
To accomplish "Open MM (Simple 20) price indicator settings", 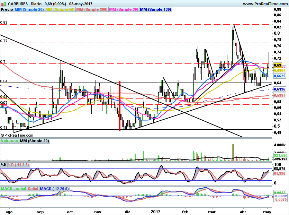I will (x=29, y=10).
